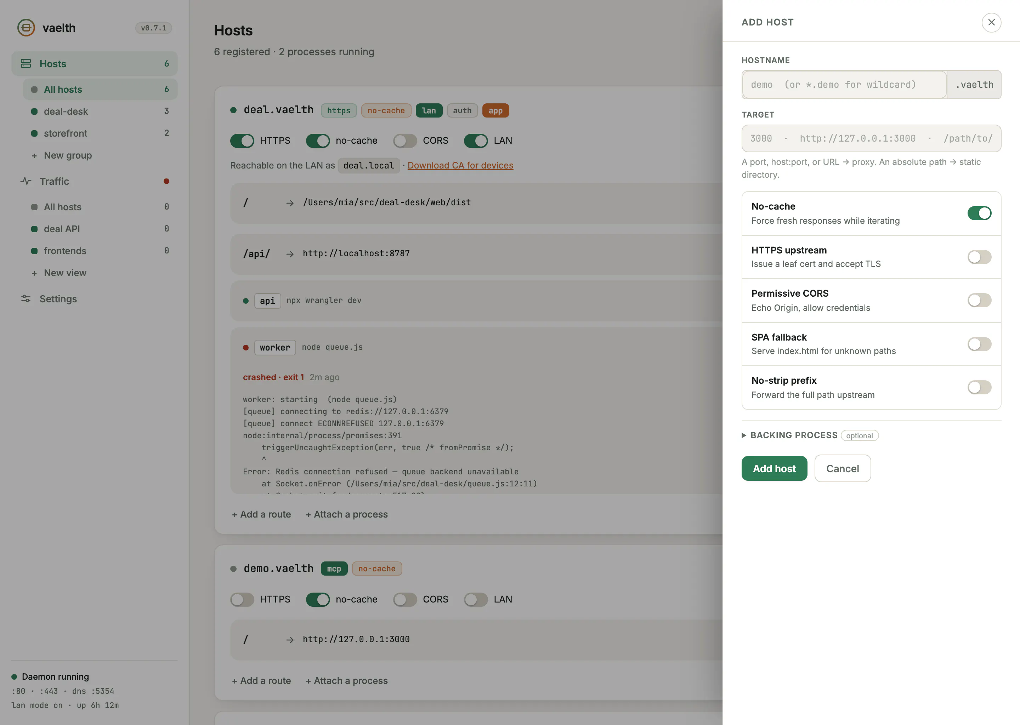The image size is (1020, 725).
Task: Focus the Target input field
Action: point(871,138)
